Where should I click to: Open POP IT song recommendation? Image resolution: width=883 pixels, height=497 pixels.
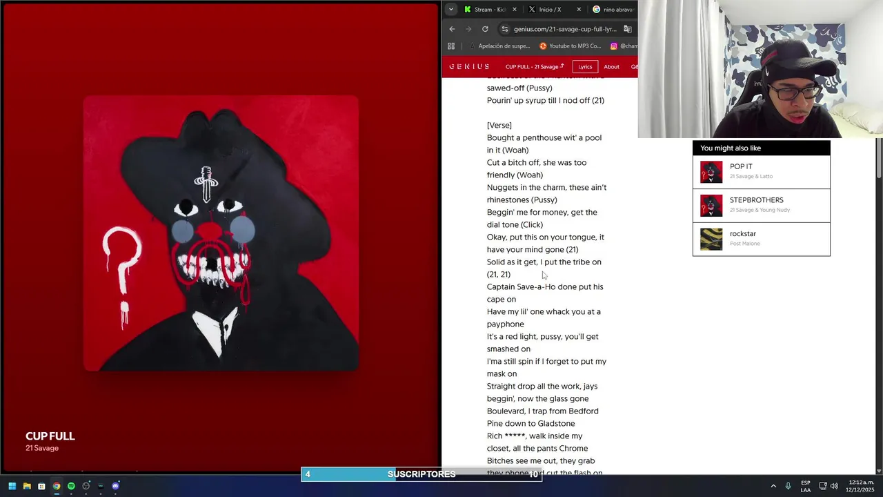[761, 172]
